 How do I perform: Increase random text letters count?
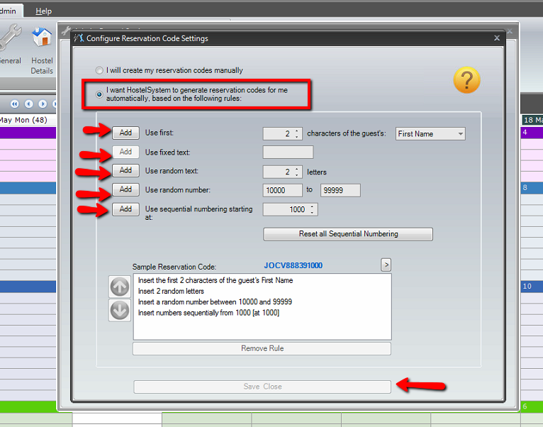point(297,169)
